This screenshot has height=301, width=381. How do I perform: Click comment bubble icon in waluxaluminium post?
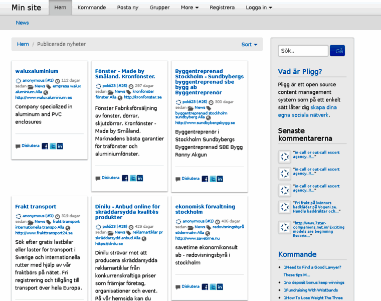click(18, 146)
